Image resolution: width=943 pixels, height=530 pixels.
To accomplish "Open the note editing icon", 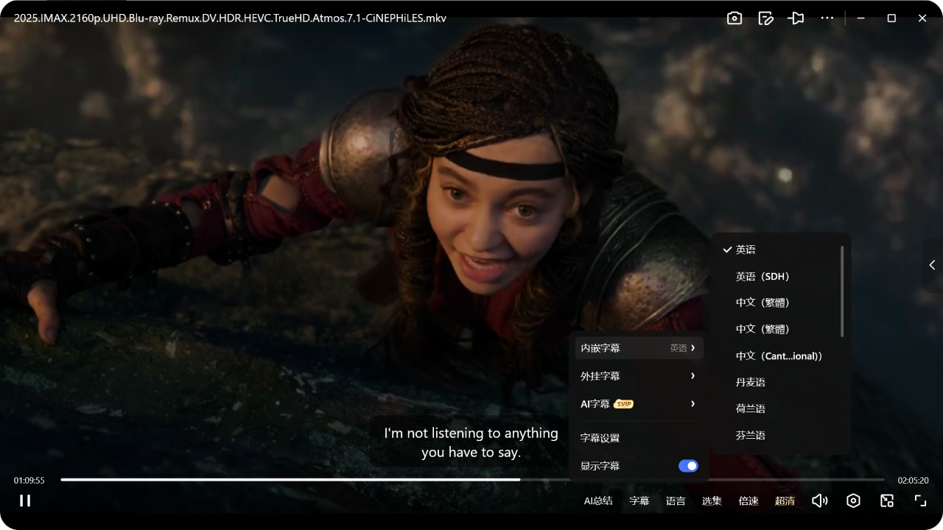I will [x=765, y=18].
